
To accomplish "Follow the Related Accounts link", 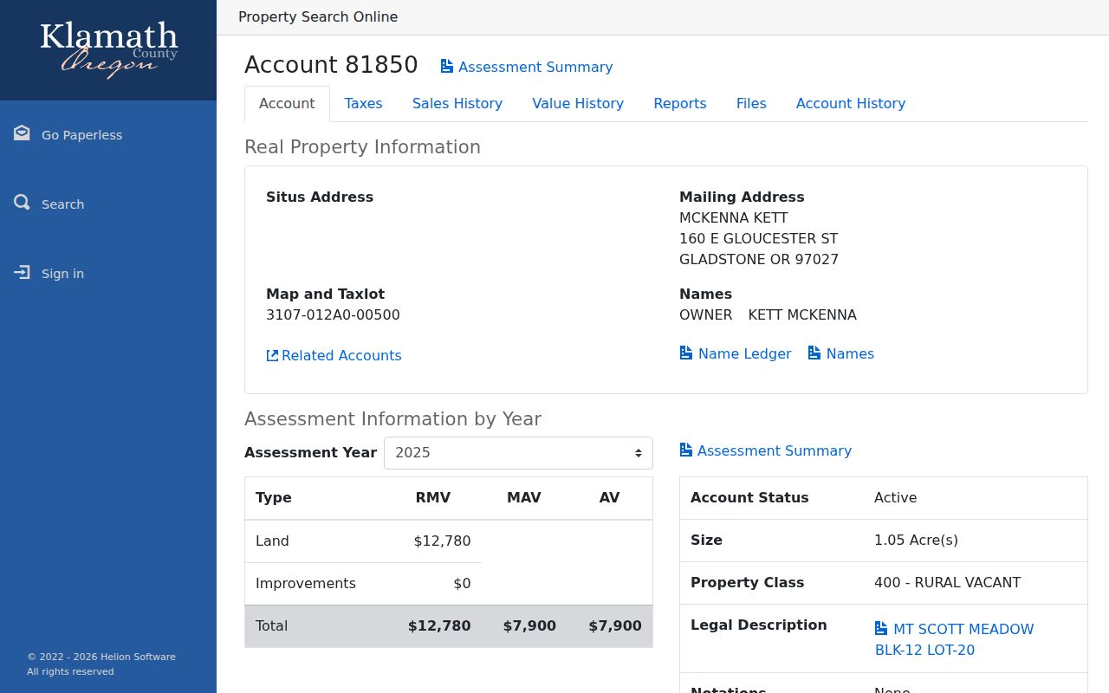I will click(x=341, y=355).
